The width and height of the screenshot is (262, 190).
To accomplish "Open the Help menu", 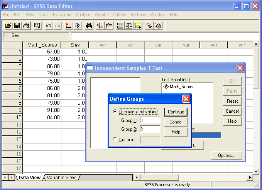I will pyautogui.click(x=174, y=15).
